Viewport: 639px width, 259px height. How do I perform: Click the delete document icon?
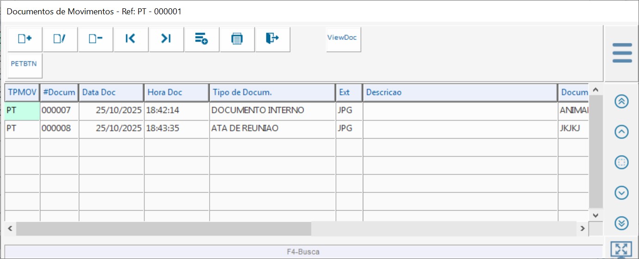pyautogui.click(x=96, y=39)
